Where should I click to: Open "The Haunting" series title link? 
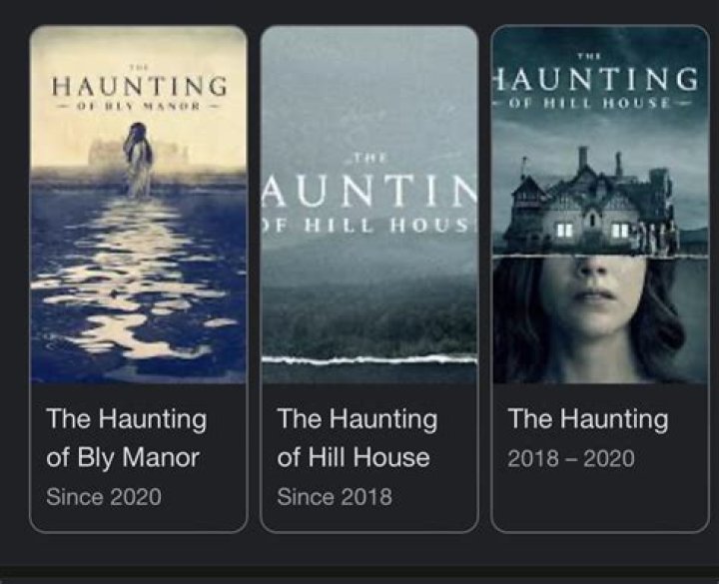coord(587,419)
